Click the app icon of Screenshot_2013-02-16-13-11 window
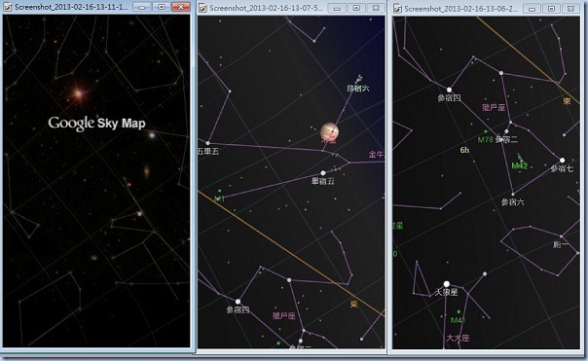 pos(8,7)
